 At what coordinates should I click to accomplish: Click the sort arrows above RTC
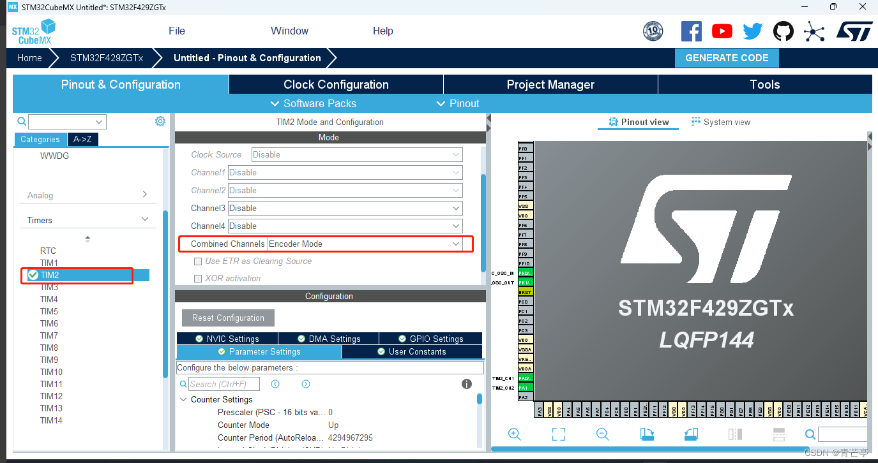87,239
